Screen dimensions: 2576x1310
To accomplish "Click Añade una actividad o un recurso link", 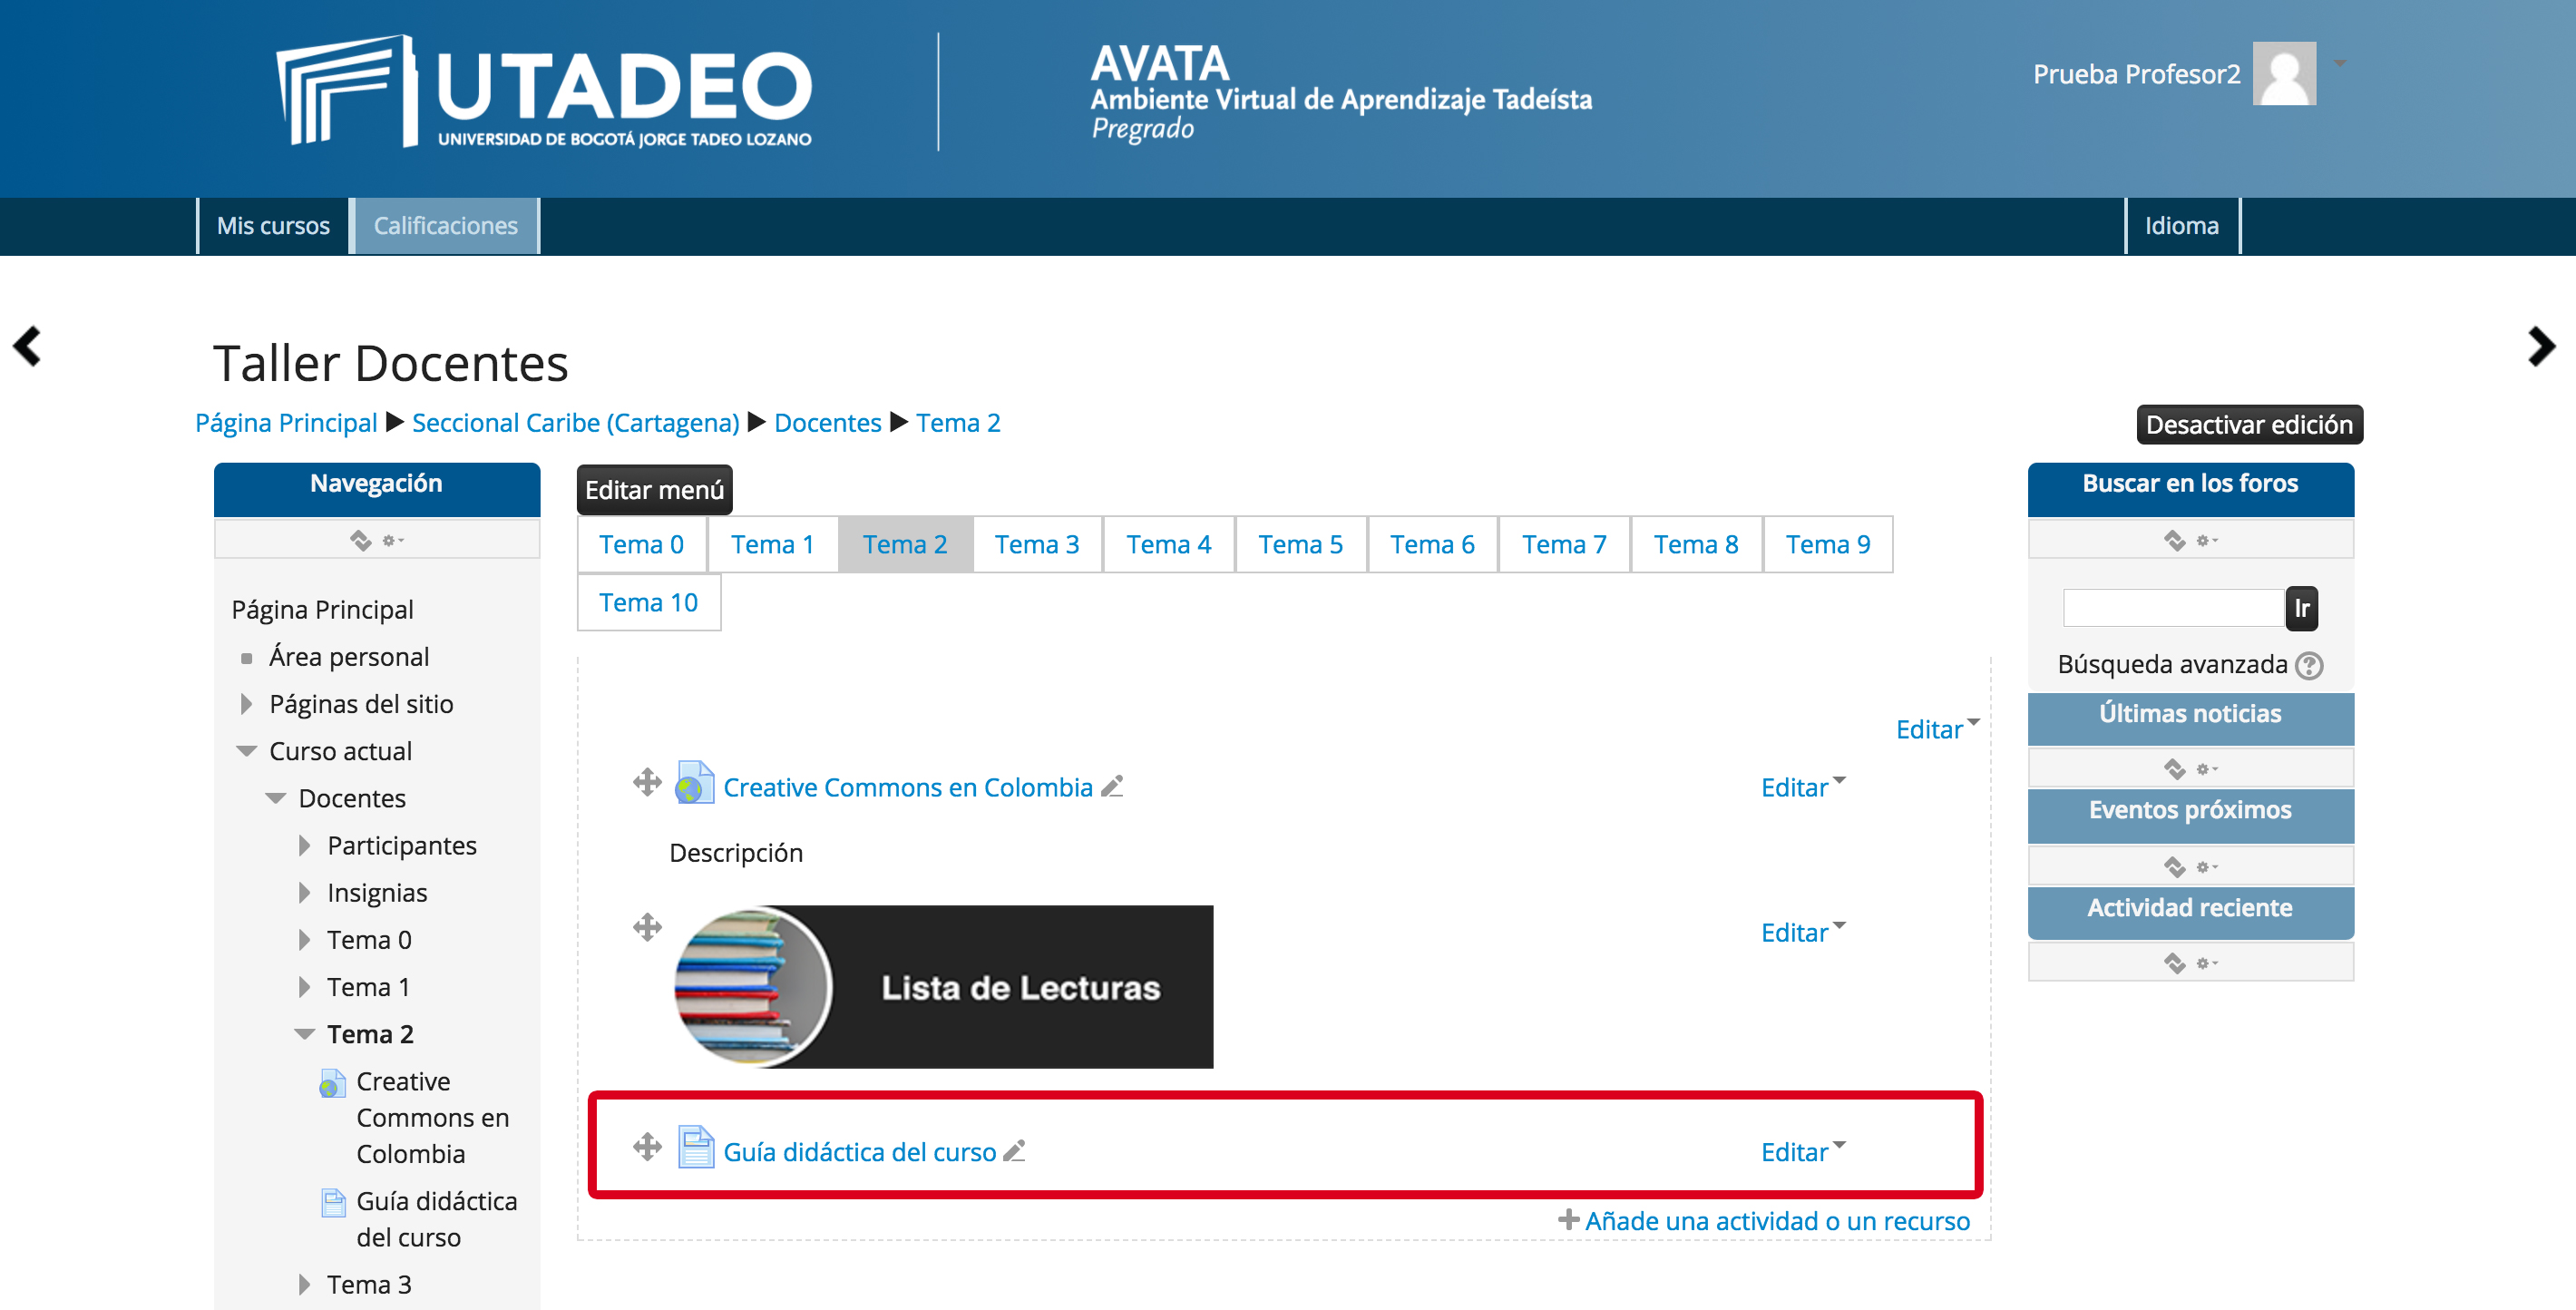I will (1776, 1221).
